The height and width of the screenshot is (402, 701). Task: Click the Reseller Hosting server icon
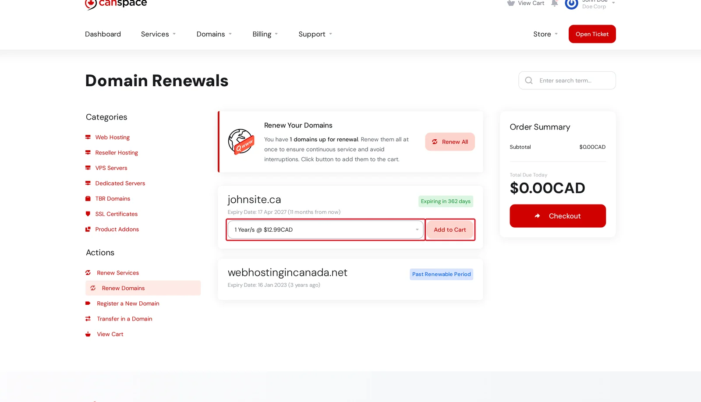click(88, 152)
